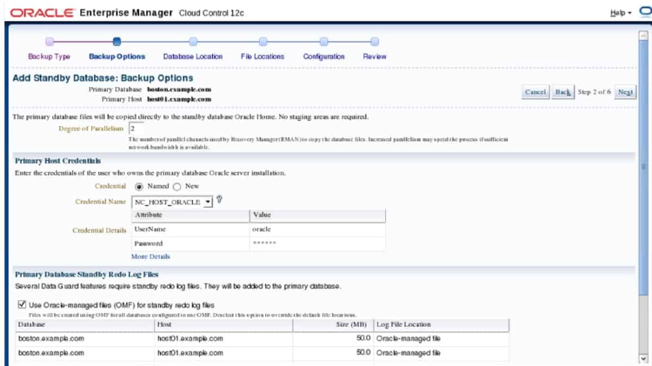Click the Backup Options train step marker
Viewport: 652px width, 366px height.
pyautogui.click(x=116, y=42)
